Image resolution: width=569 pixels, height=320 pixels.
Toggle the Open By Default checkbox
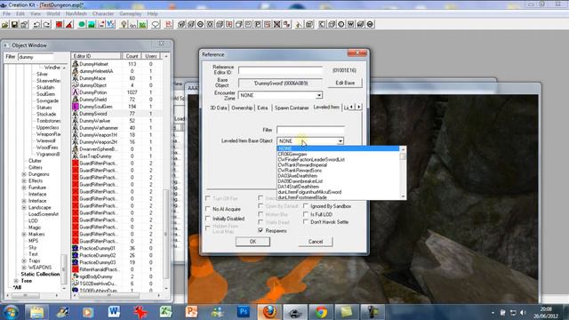coord(260,205)
